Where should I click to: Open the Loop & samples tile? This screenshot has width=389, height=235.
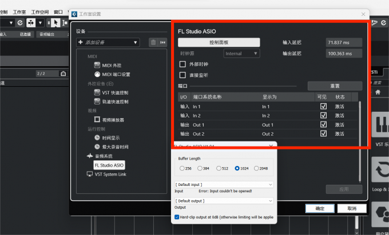coord(380,170)
